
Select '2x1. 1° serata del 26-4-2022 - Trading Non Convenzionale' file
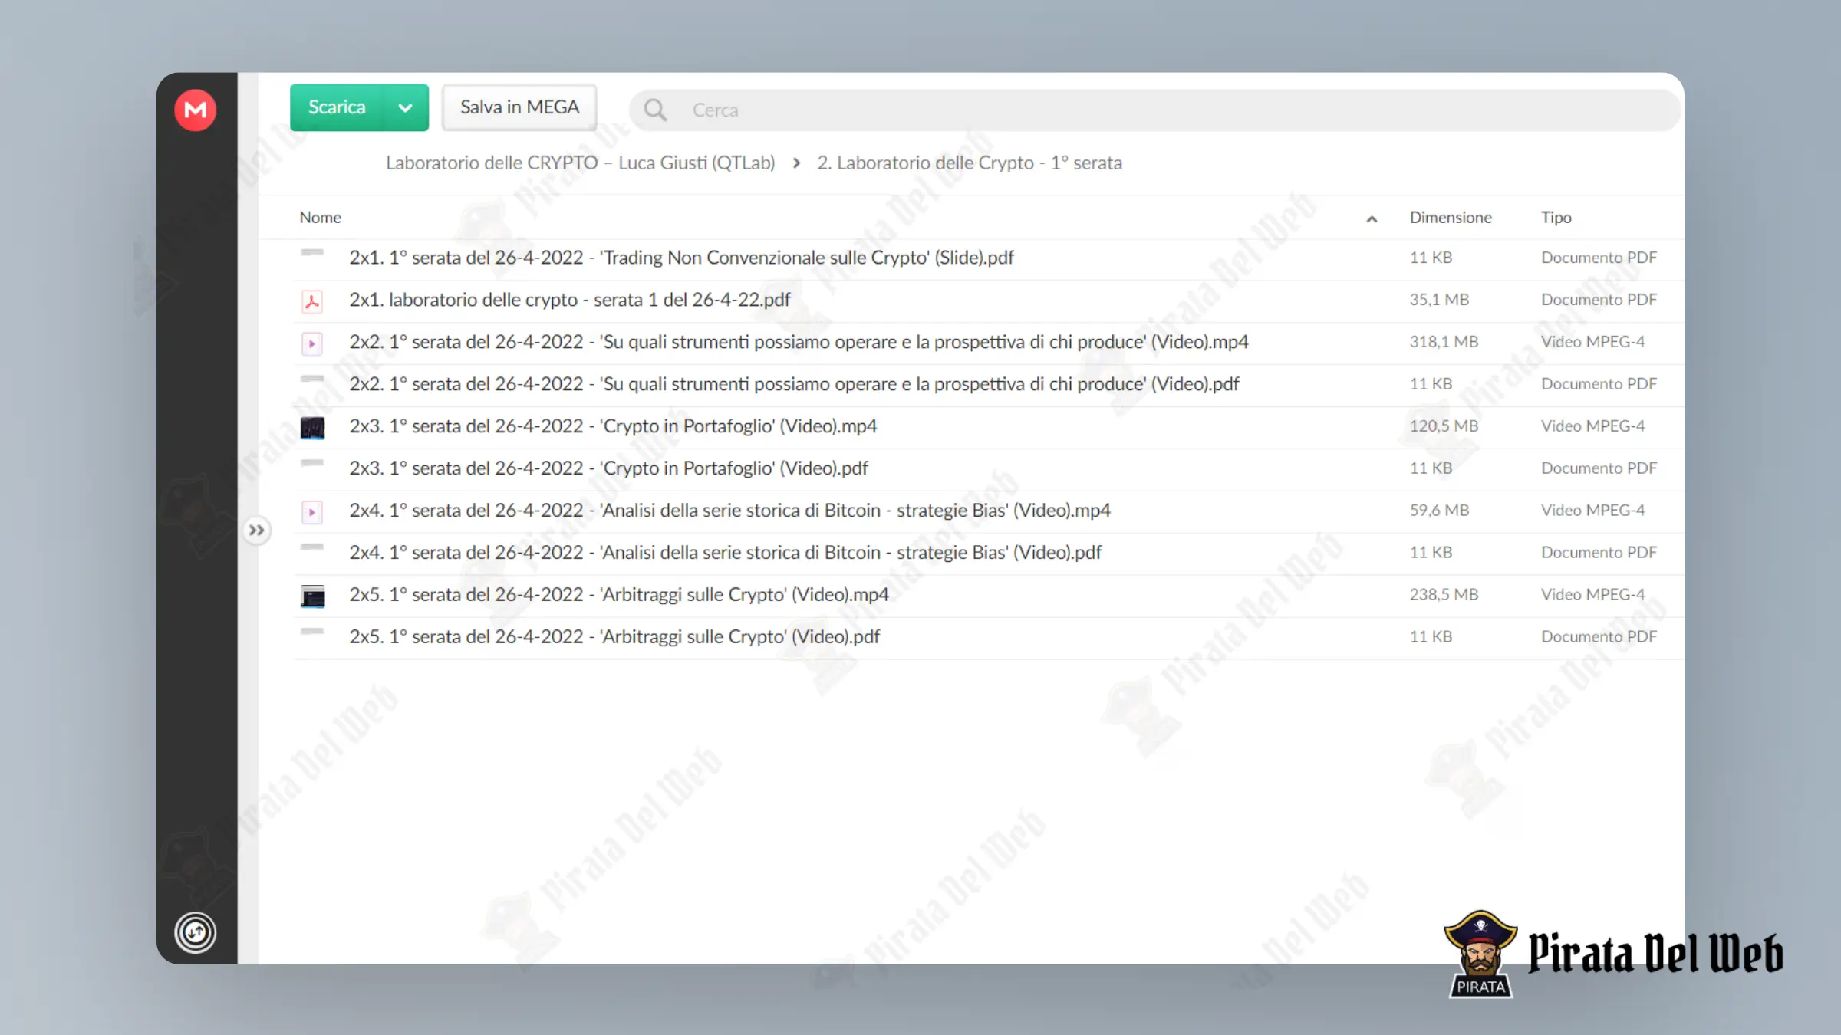681,258
